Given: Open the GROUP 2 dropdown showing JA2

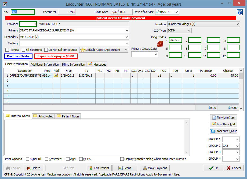Looking at the screenshot, I should [x=237, y=146].
